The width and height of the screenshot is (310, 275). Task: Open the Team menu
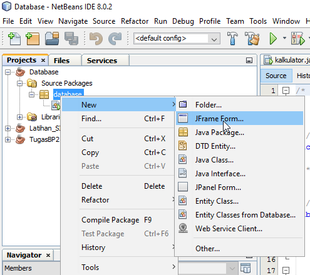coord(235,21)
